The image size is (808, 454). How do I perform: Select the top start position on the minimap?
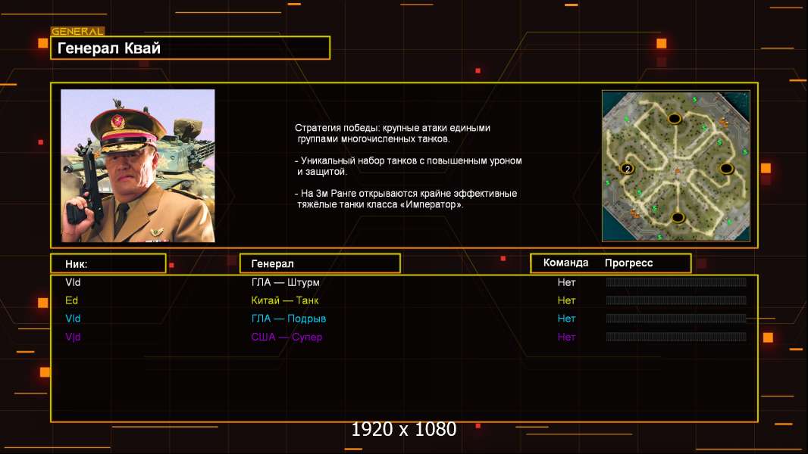(673, 118)
